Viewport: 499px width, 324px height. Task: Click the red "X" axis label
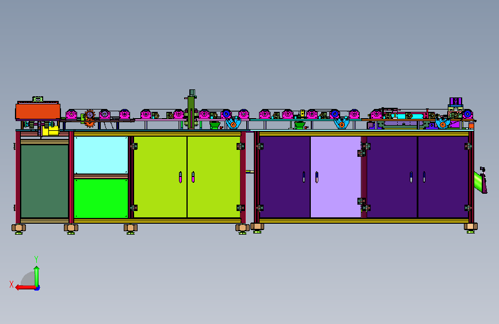pos(12,284)
